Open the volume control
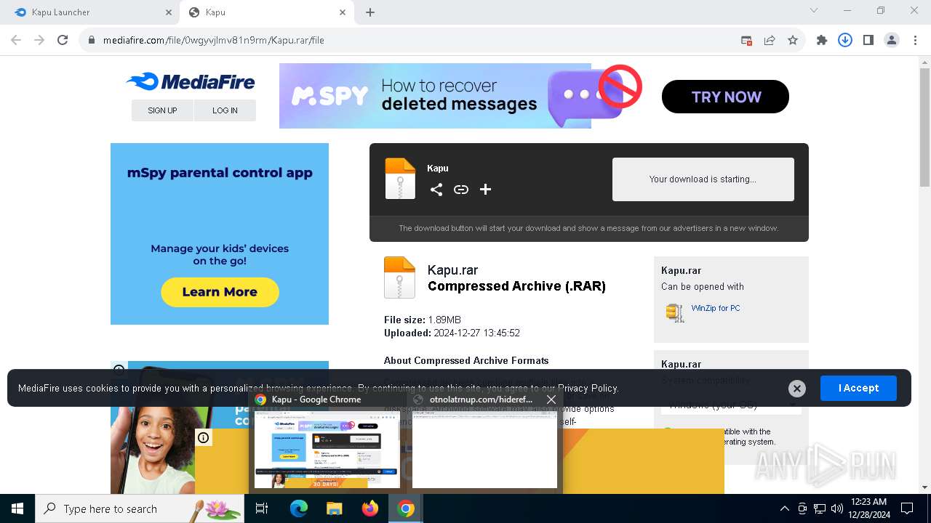This screenshot has width=931, height=523. (x=837, y=508)
